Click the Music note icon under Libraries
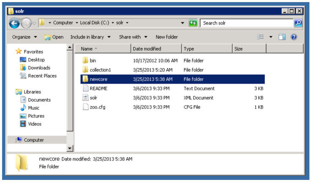This screenshot has height=182, width=313. coord(23,108)
